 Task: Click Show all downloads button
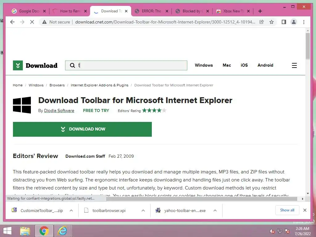(287, 210)
